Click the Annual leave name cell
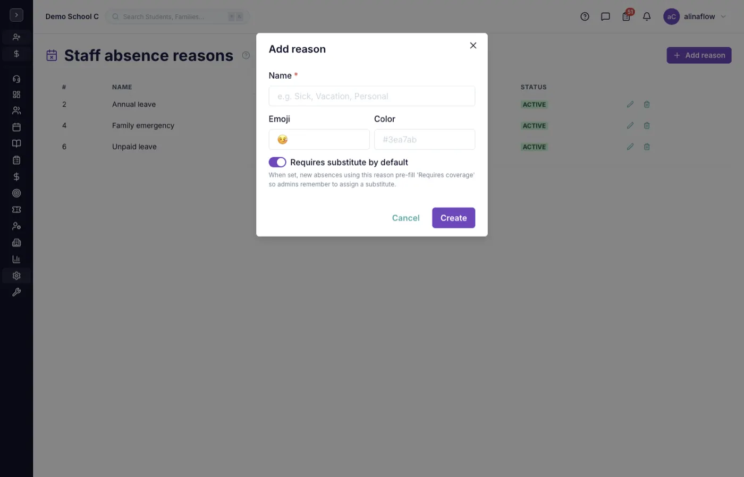This screenshot has width=744, height=477. (134, 105)
